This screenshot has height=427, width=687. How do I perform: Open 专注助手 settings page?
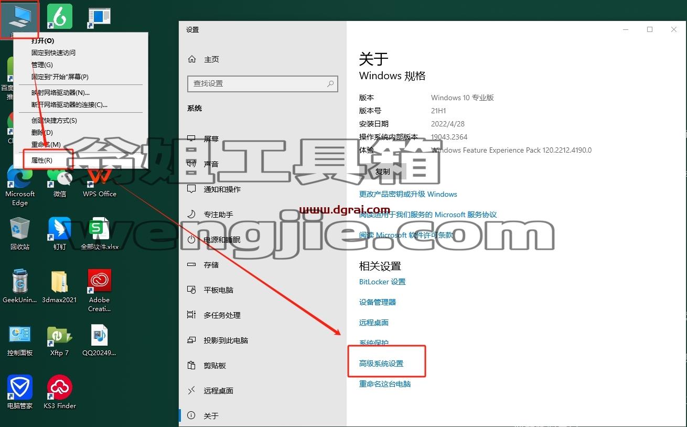(263, 215)
